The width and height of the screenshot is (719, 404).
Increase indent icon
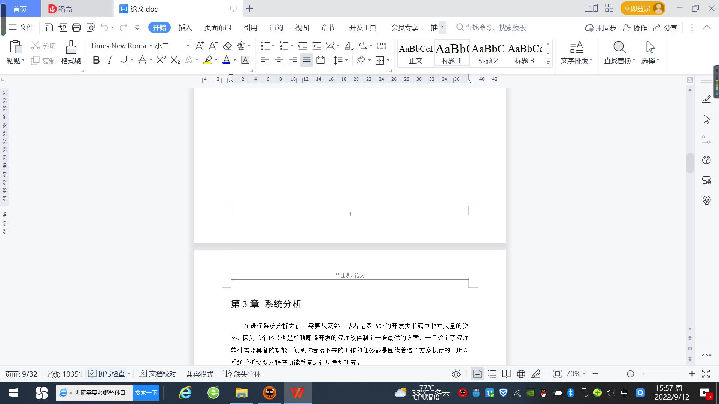[x=316, y=46]
